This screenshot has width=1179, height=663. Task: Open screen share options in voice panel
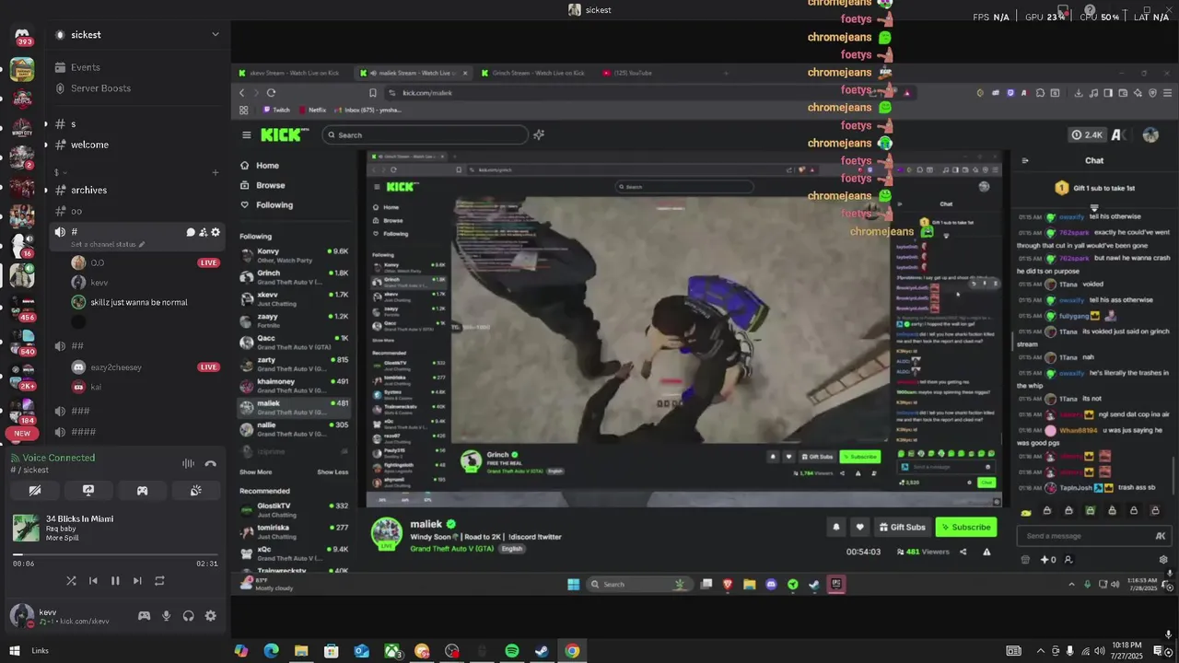pyautogui.click(x=88, y=491)
